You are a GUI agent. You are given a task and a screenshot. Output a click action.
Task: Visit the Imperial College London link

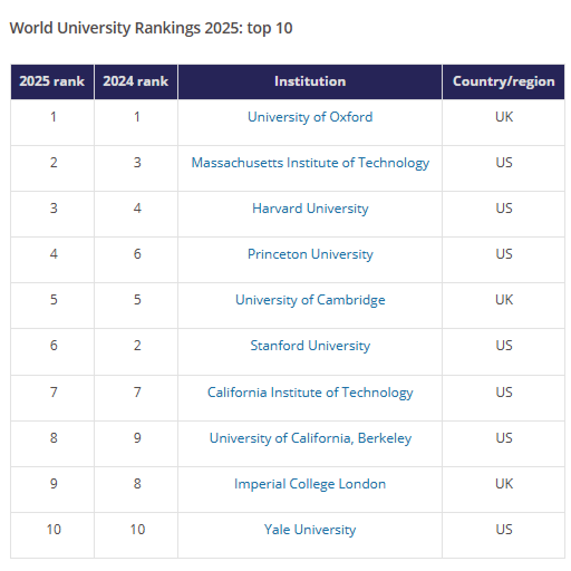click(x=310, y=484)
